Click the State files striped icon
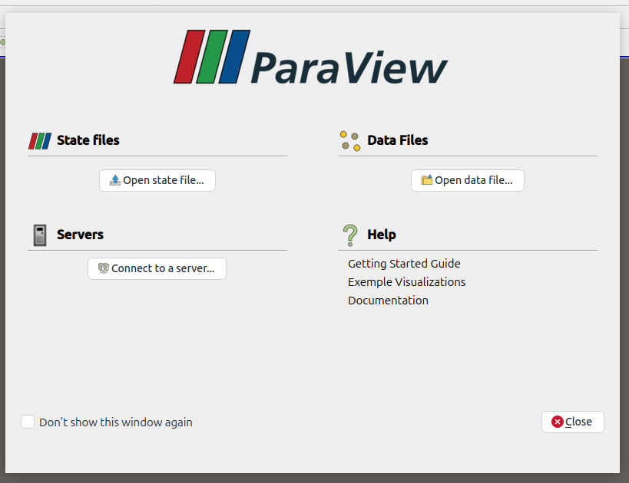629x483 pixels. click(x=40, y=141)
